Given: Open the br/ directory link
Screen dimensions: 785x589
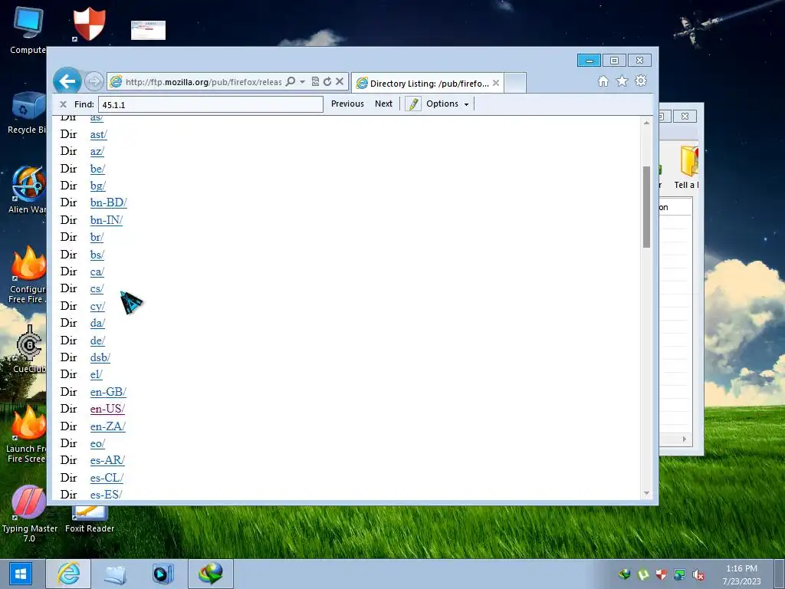Looking at the screenshot, I should 97,237.
